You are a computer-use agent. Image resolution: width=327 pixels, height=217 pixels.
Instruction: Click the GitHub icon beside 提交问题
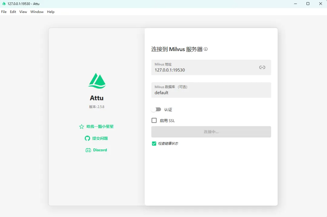click(87, 138)
